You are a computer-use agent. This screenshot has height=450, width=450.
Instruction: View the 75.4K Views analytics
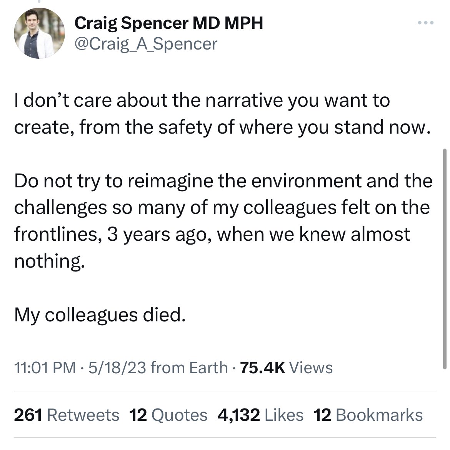click(x=286, y=368)
